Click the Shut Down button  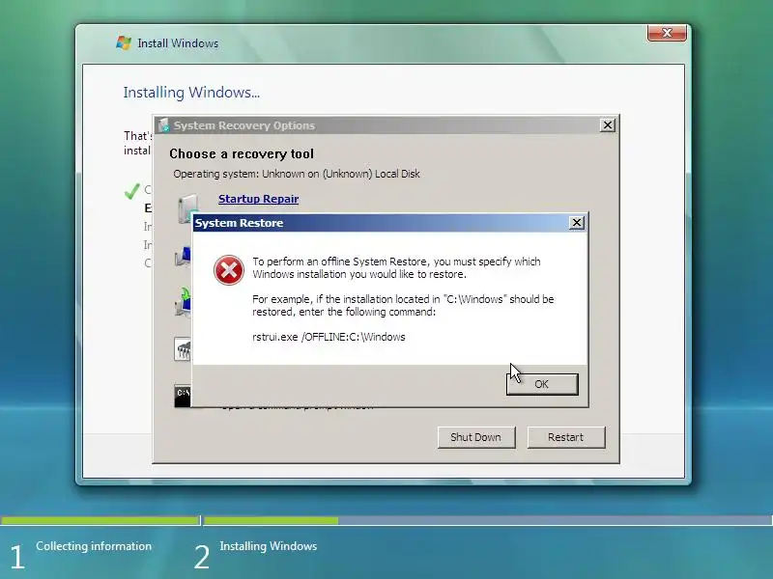click(x=476, y=437)
